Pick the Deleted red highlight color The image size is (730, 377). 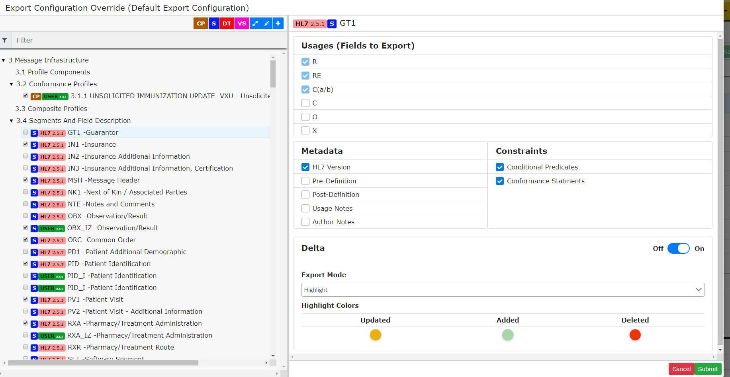point(635,335)
